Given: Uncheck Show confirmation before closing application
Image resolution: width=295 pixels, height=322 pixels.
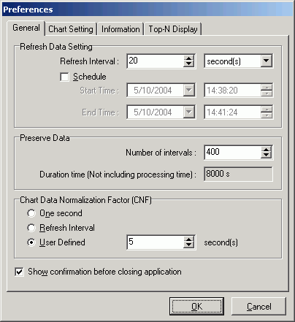Looking at the screenshot, I should [19, 272].
